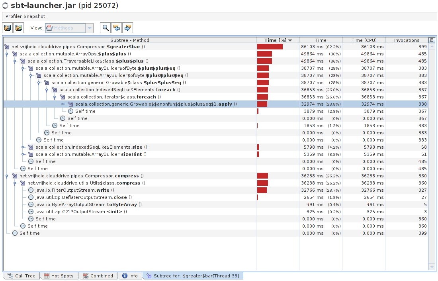The width and height of the screenshot is (438, 281).
Task: Click the magnifying glass Find icon
Action: [x=106, y=28]
